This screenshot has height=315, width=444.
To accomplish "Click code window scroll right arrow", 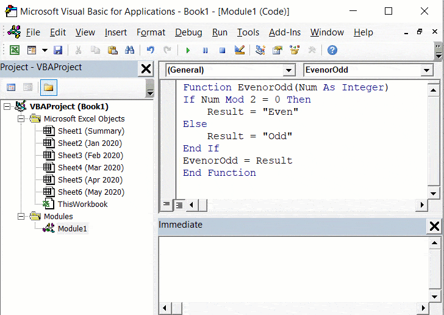I will coord(422,205).
